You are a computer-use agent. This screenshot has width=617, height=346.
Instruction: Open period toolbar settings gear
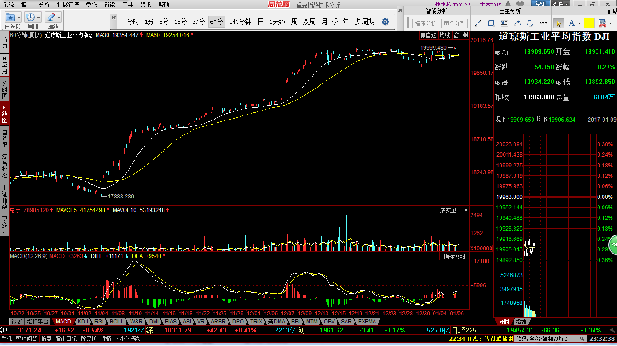click(x=385, y=22)
